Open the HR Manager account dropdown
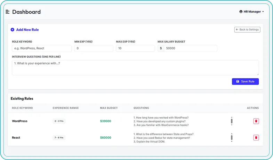The width and height of the screenshot is (273, 160). [x=252, y=12]
